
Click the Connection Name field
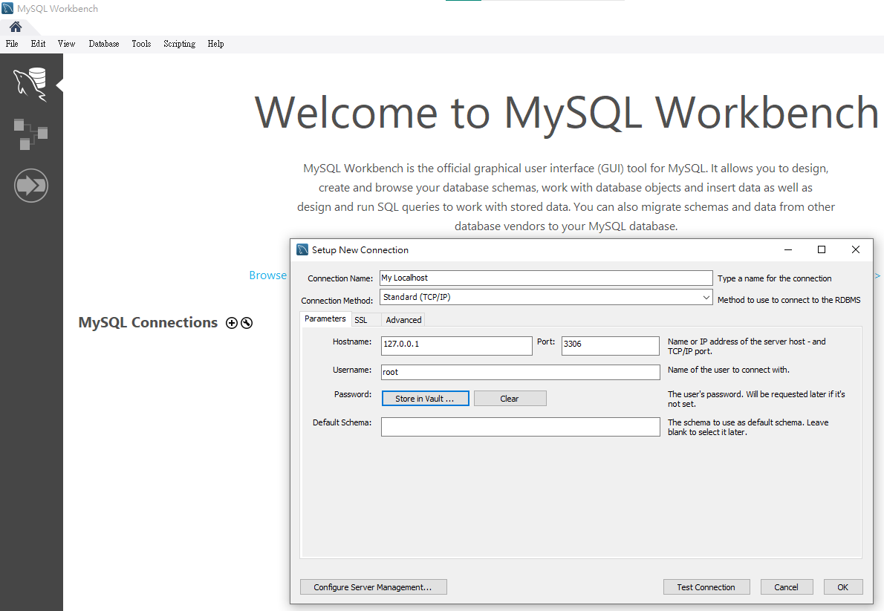(546, 278)
